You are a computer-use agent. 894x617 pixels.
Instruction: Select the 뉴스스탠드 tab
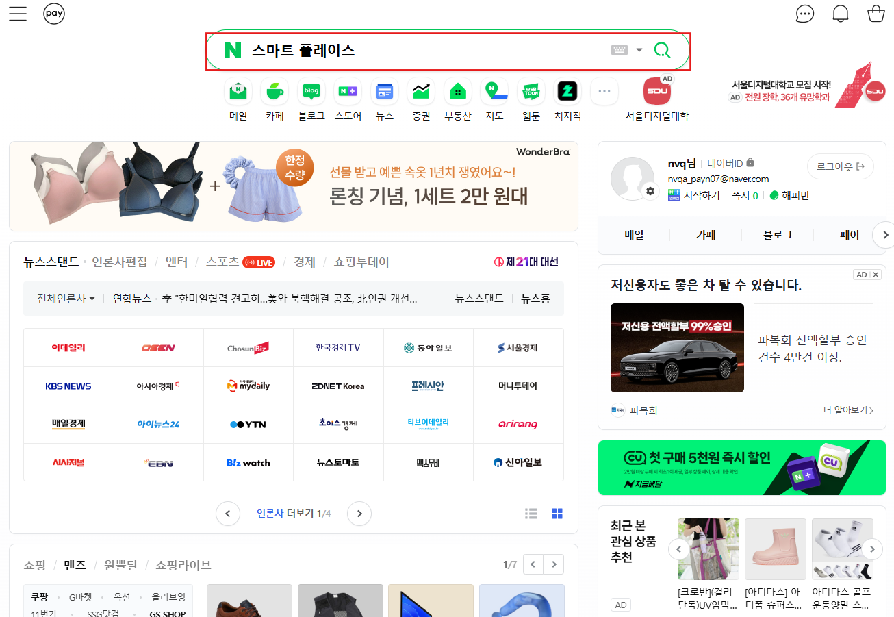click(x=51, y=262)
